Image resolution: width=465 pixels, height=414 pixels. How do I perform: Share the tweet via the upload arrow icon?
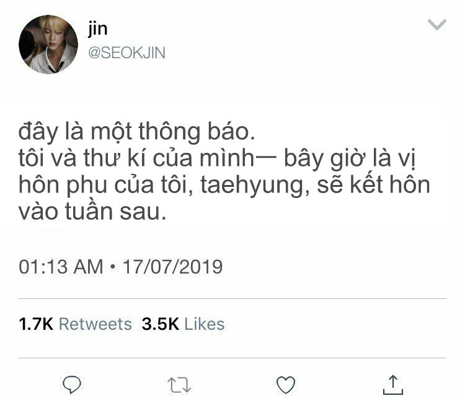pos(393,385)
